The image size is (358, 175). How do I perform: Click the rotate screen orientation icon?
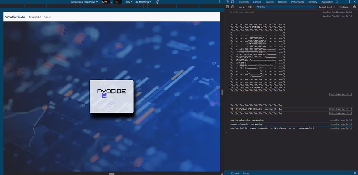click(x=158, y=2)
